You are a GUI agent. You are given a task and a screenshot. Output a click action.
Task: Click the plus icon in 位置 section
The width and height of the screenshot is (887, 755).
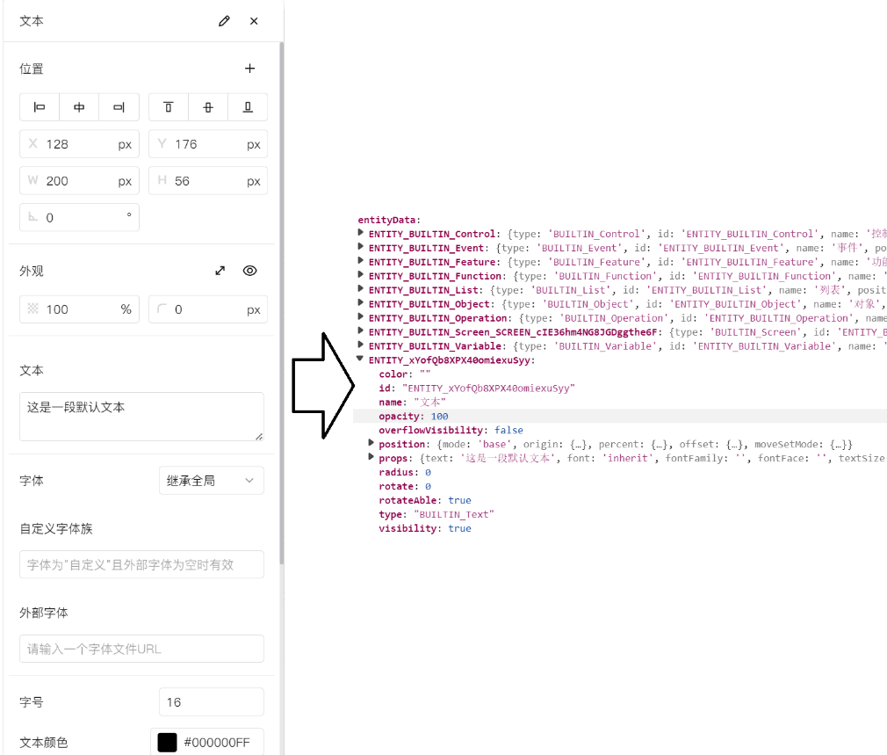click(249, 69)
